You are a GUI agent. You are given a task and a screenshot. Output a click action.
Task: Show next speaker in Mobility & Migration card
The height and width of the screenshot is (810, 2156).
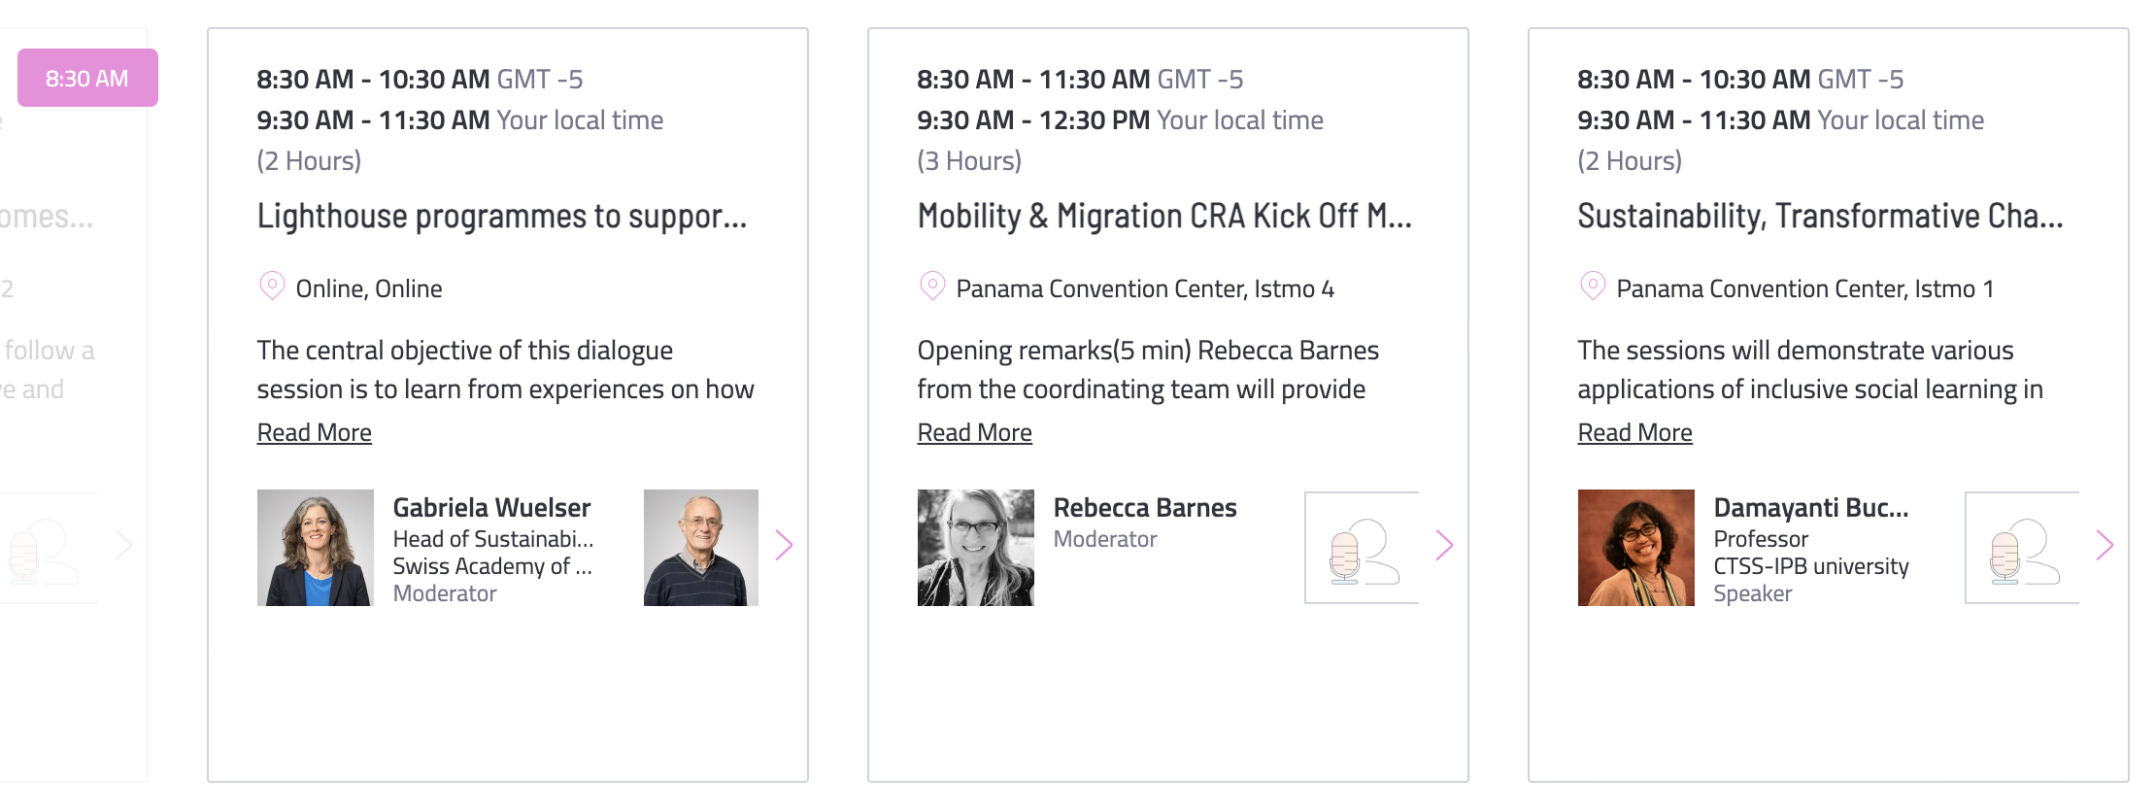(x=1444, y=546)
